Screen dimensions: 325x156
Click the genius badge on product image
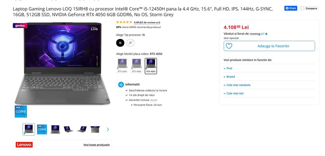[x=20, y=26]
